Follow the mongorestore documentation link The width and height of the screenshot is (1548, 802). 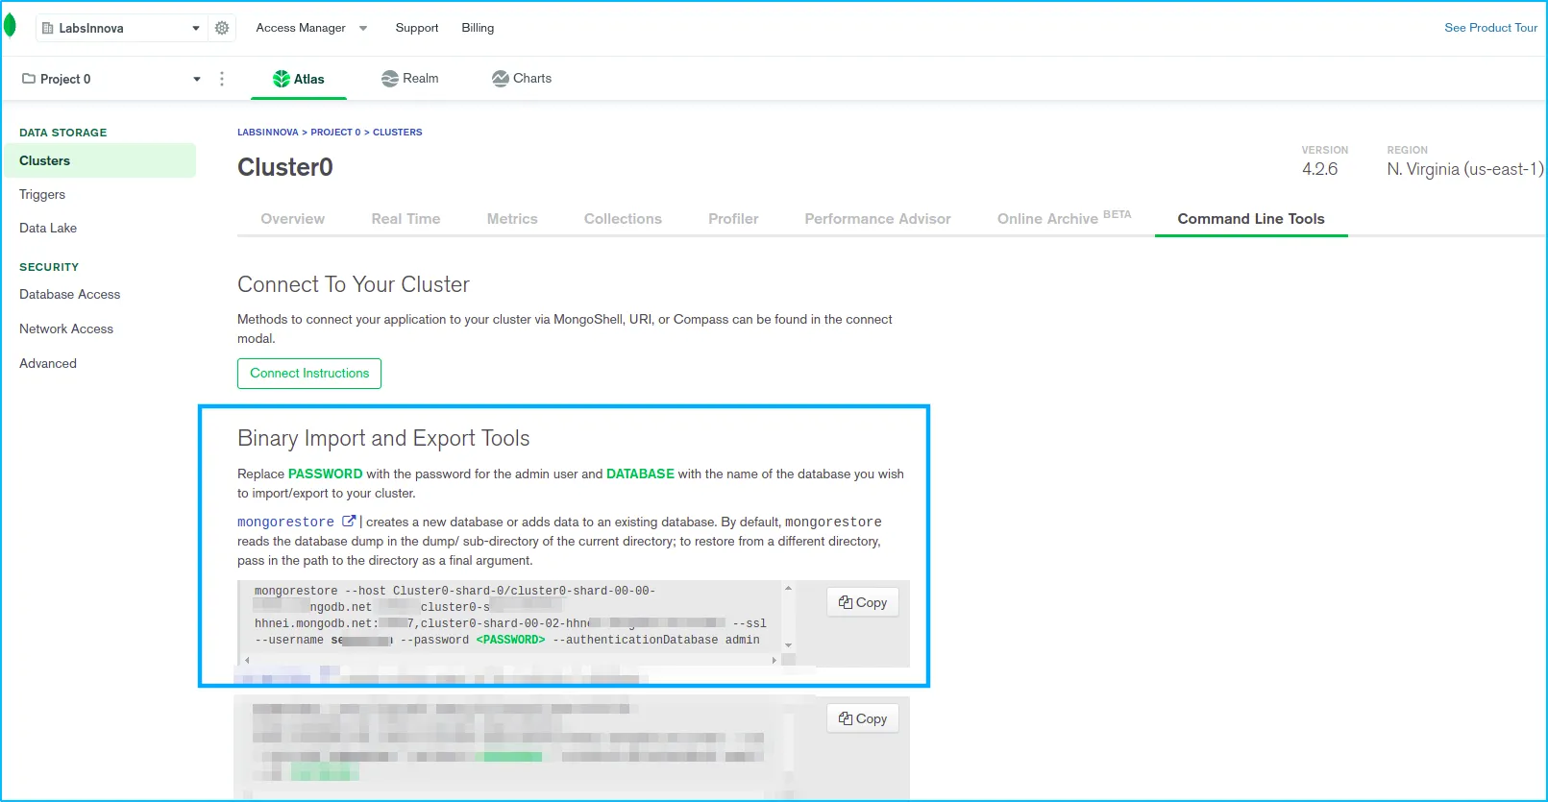(285, 522)
